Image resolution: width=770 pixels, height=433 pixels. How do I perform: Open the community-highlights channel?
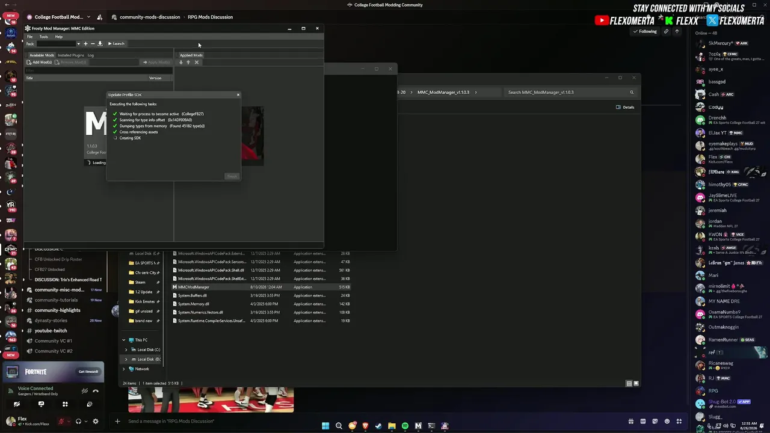pos(57,310)
